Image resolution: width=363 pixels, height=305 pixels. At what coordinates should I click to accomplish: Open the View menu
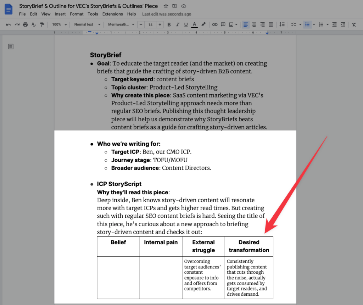coord(46,14)
